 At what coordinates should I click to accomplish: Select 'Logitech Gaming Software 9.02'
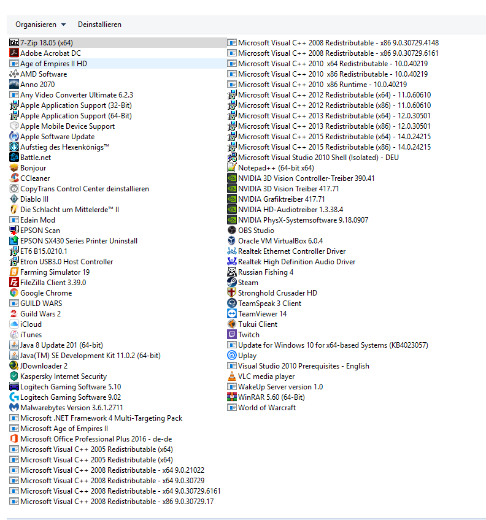coord(66,397)
